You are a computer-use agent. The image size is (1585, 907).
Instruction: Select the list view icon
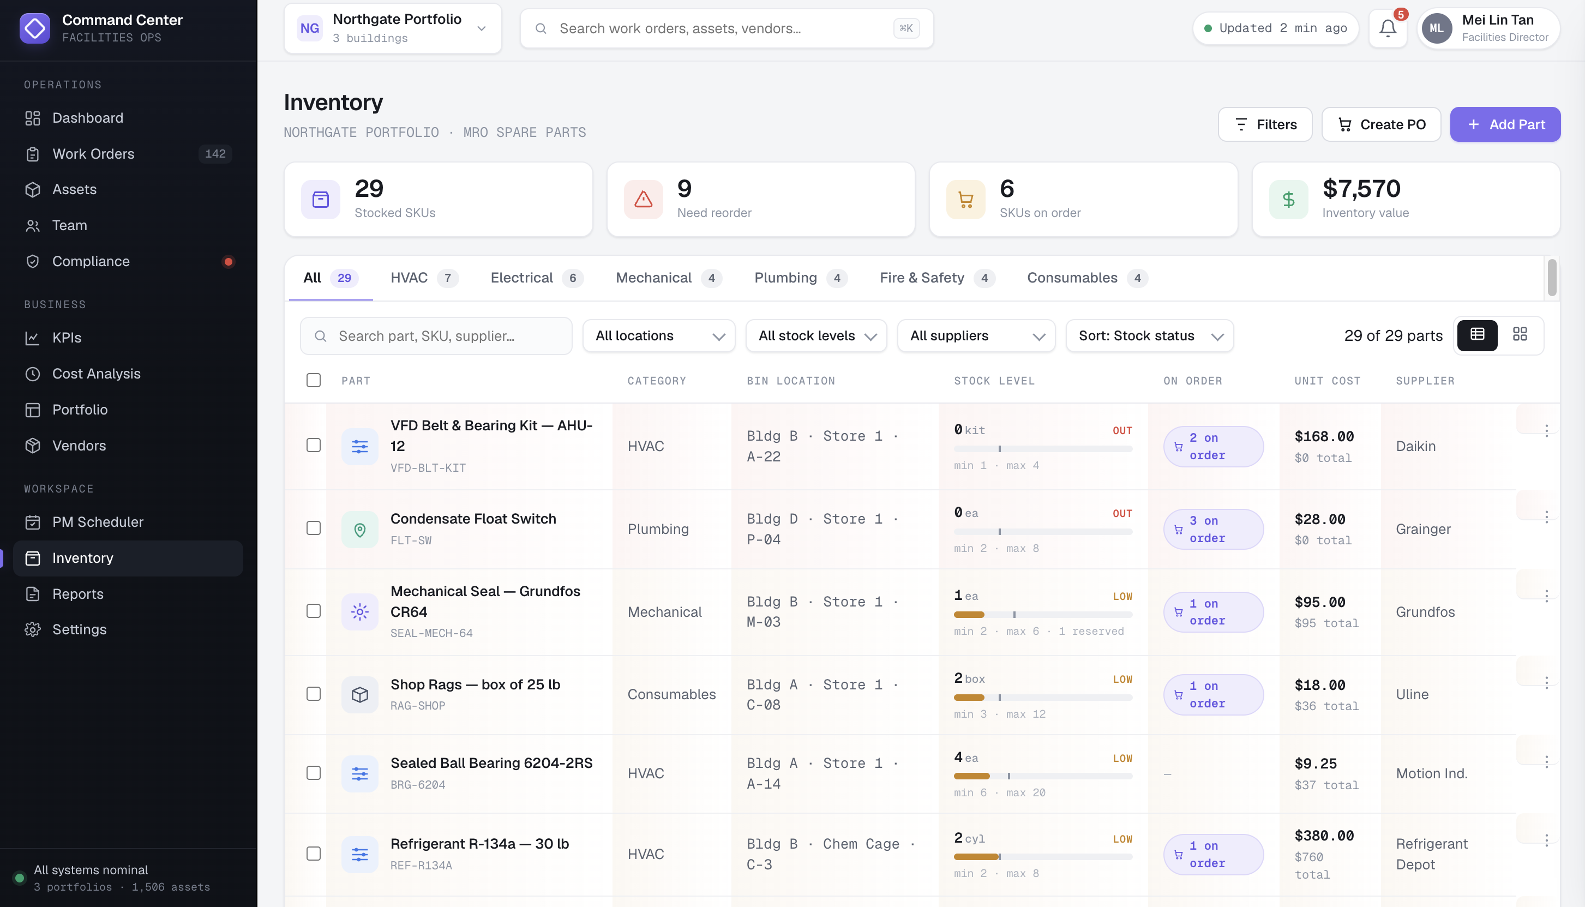(x=1477, y=335)
